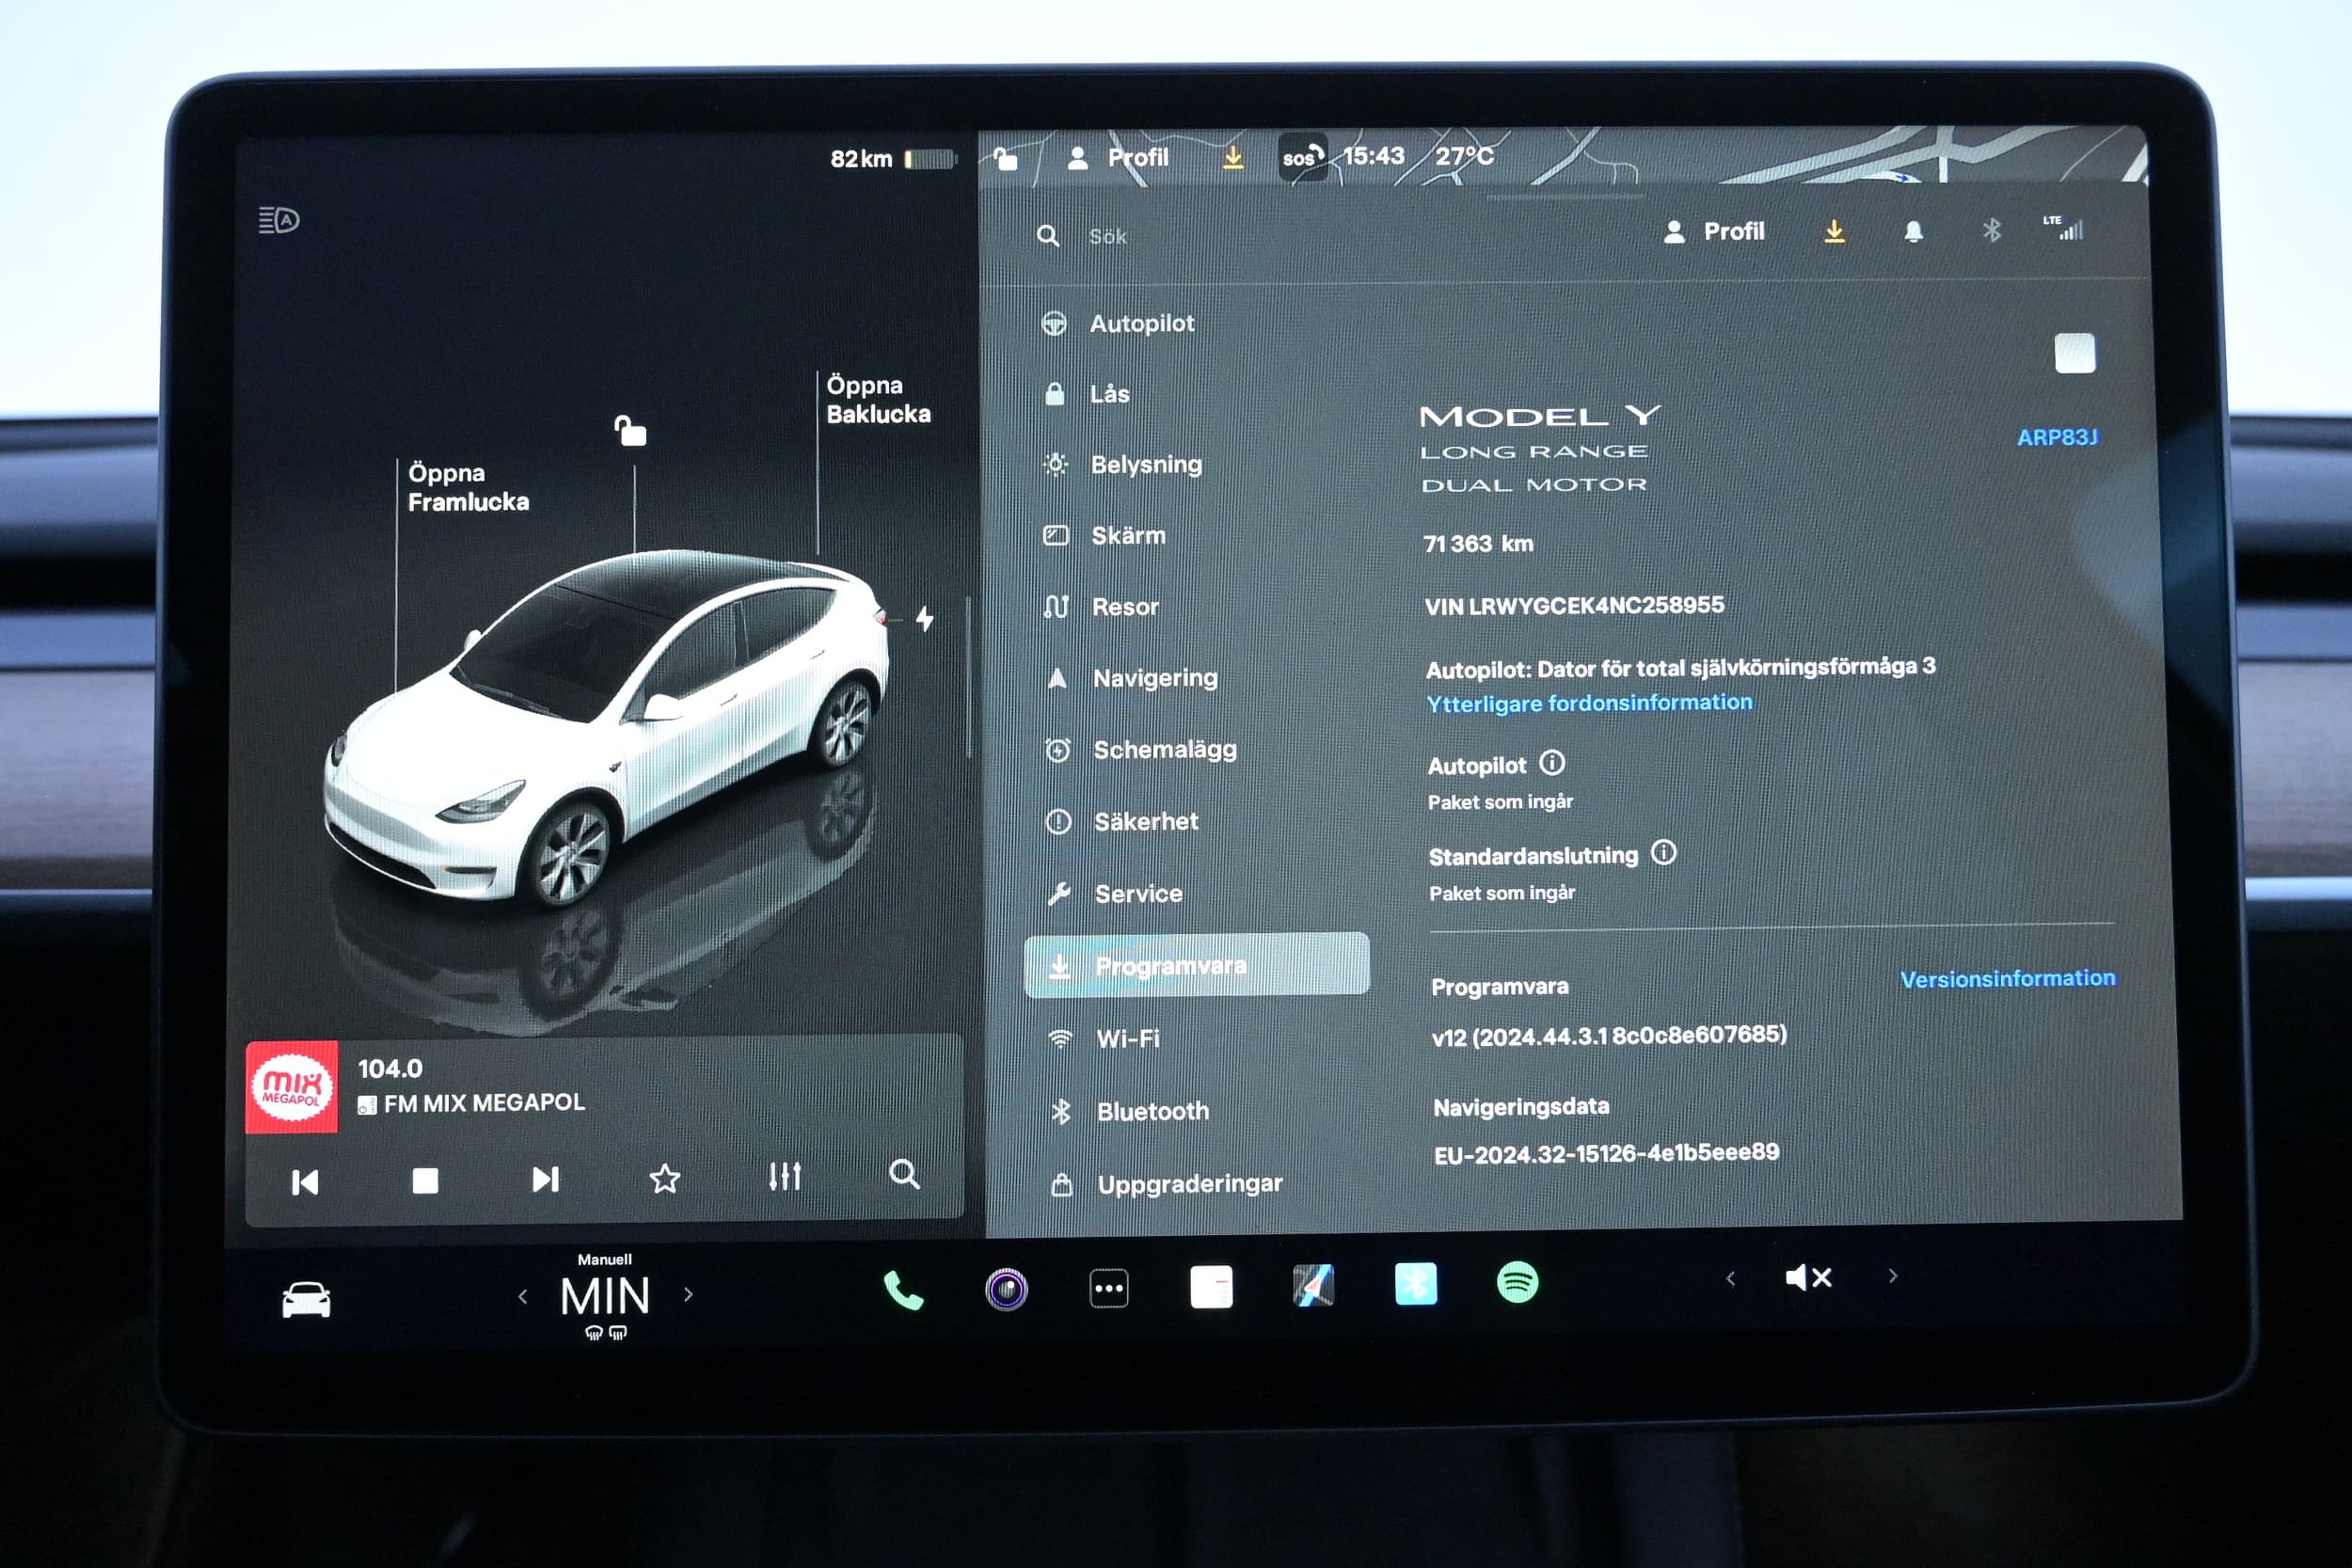Skip to previous radio station

304,1183
